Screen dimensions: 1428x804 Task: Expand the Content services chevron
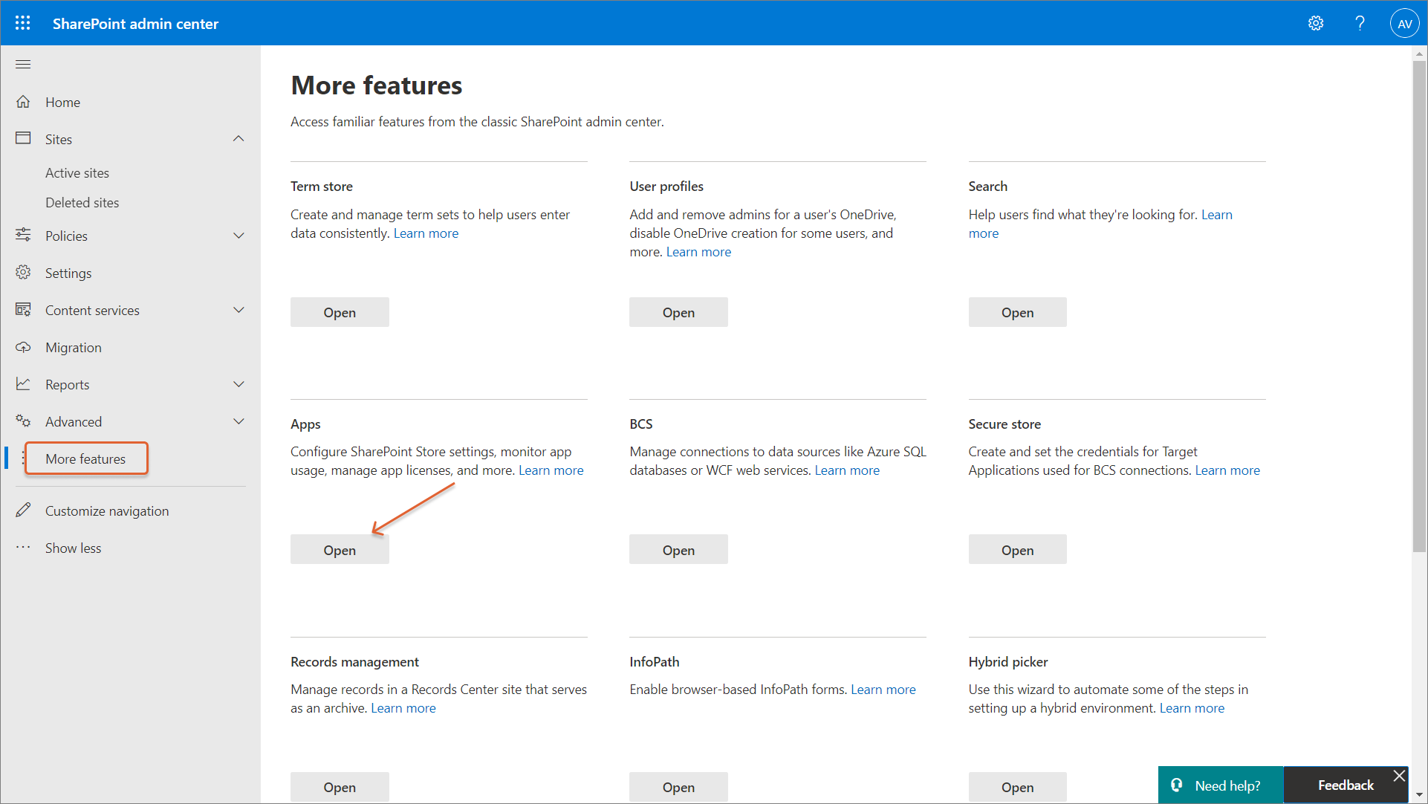pyautogui.click(x=238, y=310)
